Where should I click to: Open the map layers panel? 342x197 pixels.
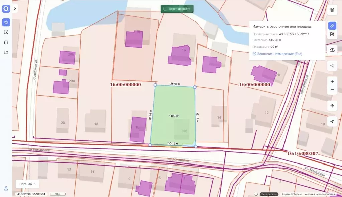(x=332, y=10)
